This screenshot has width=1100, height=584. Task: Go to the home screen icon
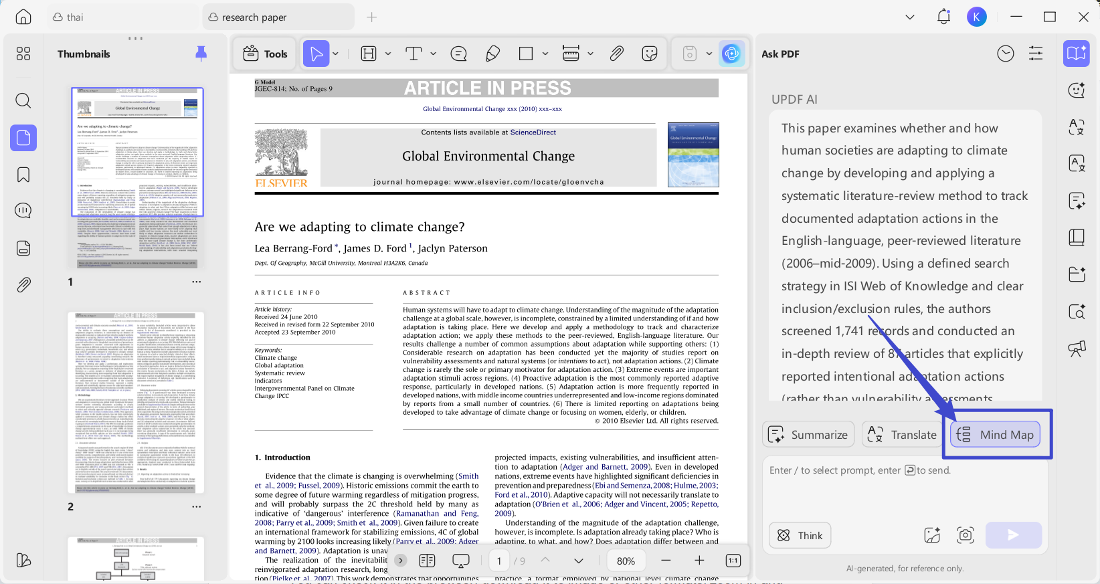click(23, 17)
